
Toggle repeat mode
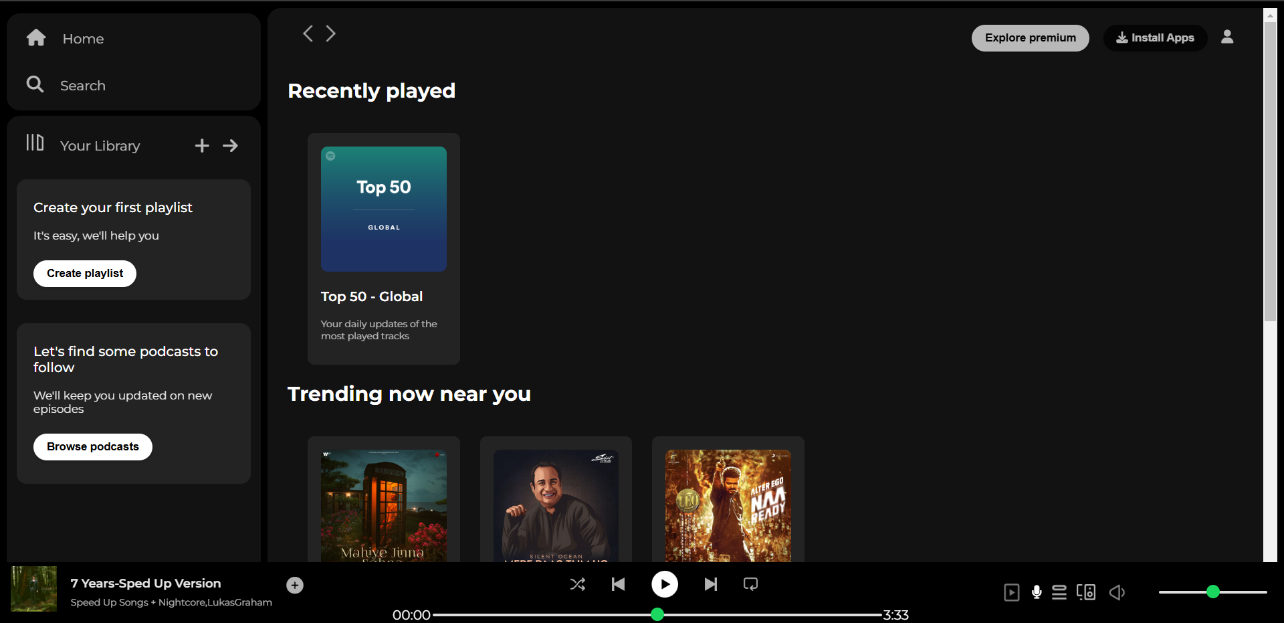click(x=751, y=584)
